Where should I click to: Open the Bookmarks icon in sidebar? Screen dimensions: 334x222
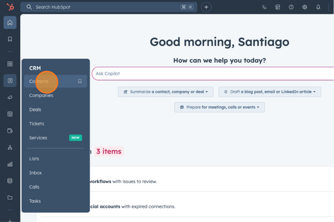pos(10,39)
